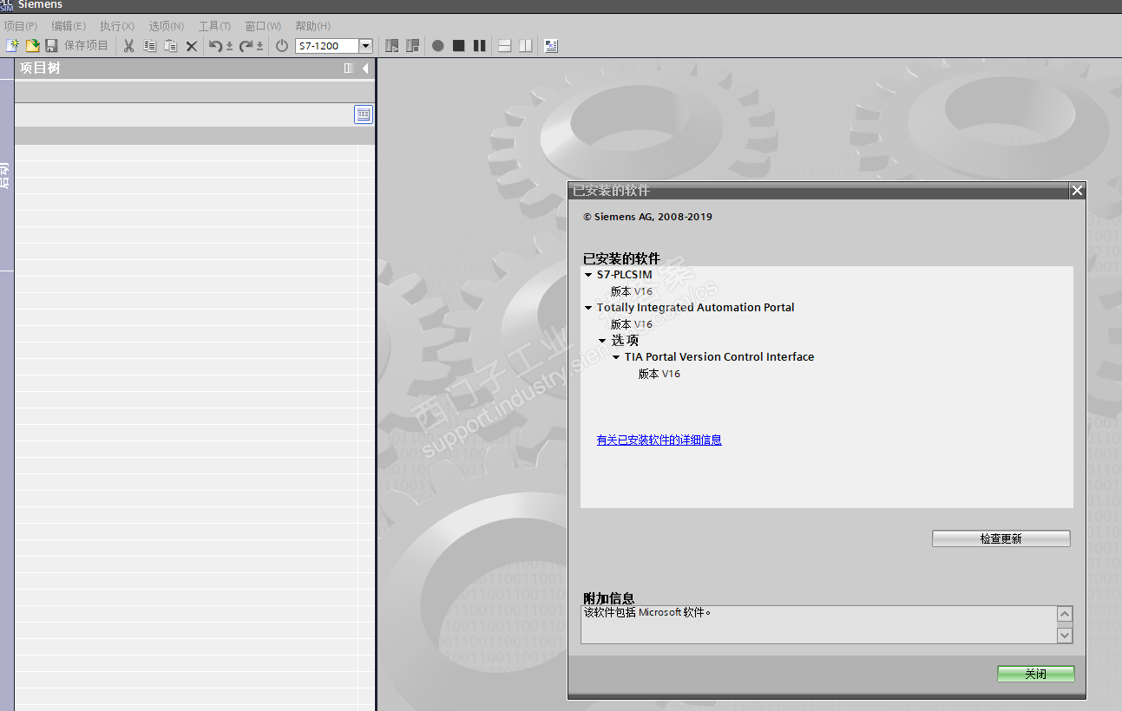Open the redo history dropdown arrow

click(x=260, y=47)
